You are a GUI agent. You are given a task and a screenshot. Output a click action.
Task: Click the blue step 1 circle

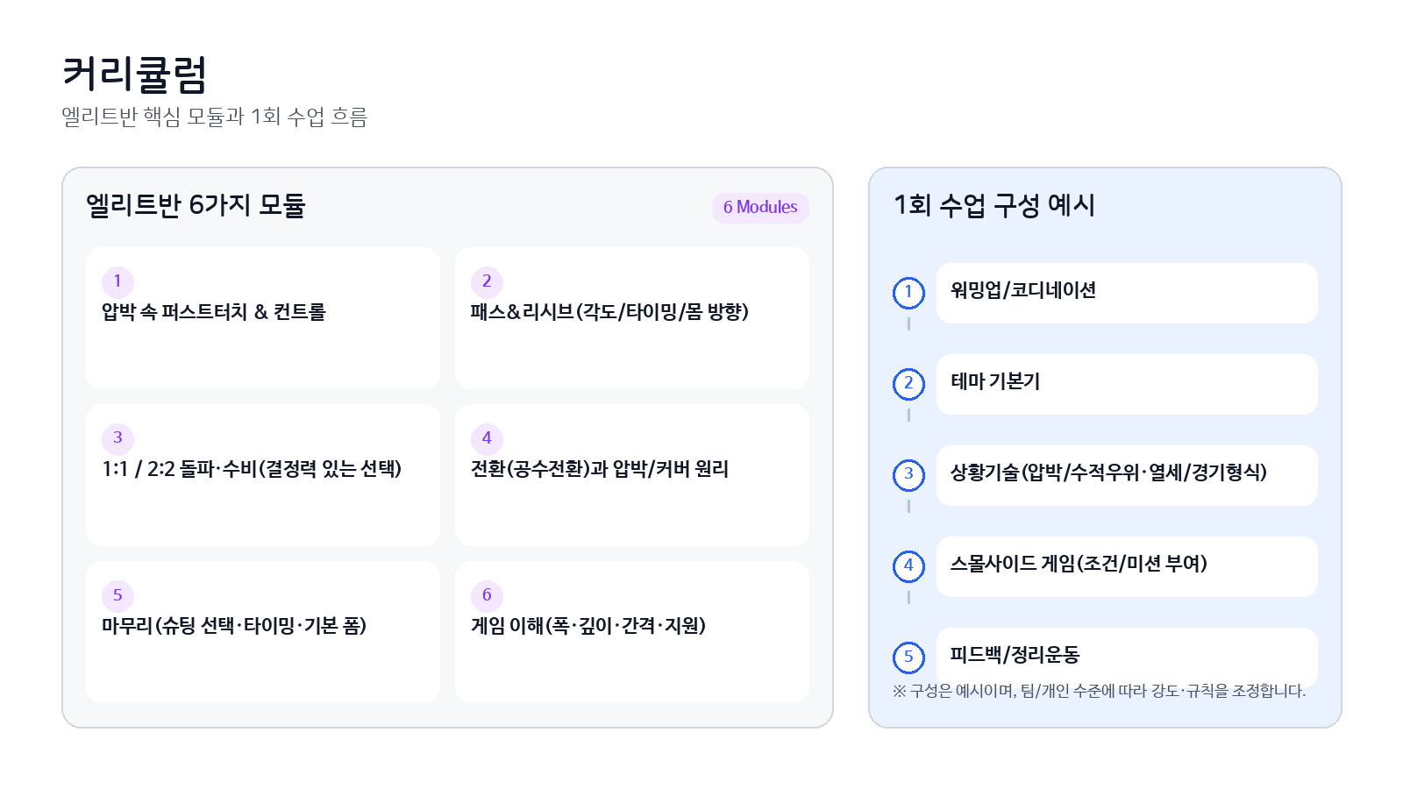click(x=908, y=293)
